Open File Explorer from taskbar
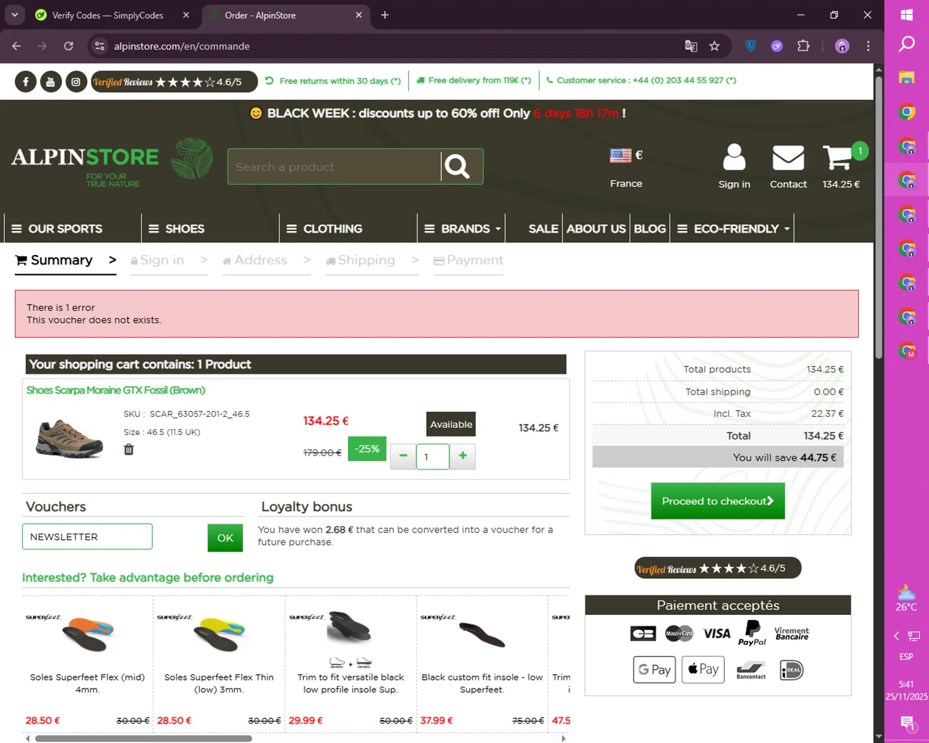This screenshot has width=929, height=743. pos(907,77)
